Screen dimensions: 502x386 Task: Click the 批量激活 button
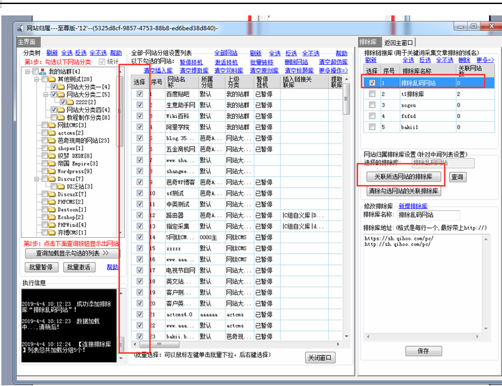[x=79, y=267]
